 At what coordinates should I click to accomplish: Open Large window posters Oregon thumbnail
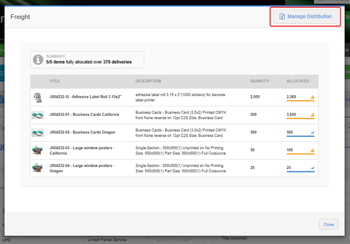pyautogui.click(x=38, y=168)
